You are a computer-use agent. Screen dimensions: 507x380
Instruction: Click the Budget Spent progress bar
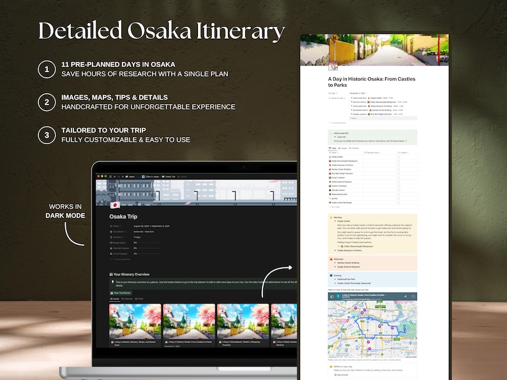[149, 242]
